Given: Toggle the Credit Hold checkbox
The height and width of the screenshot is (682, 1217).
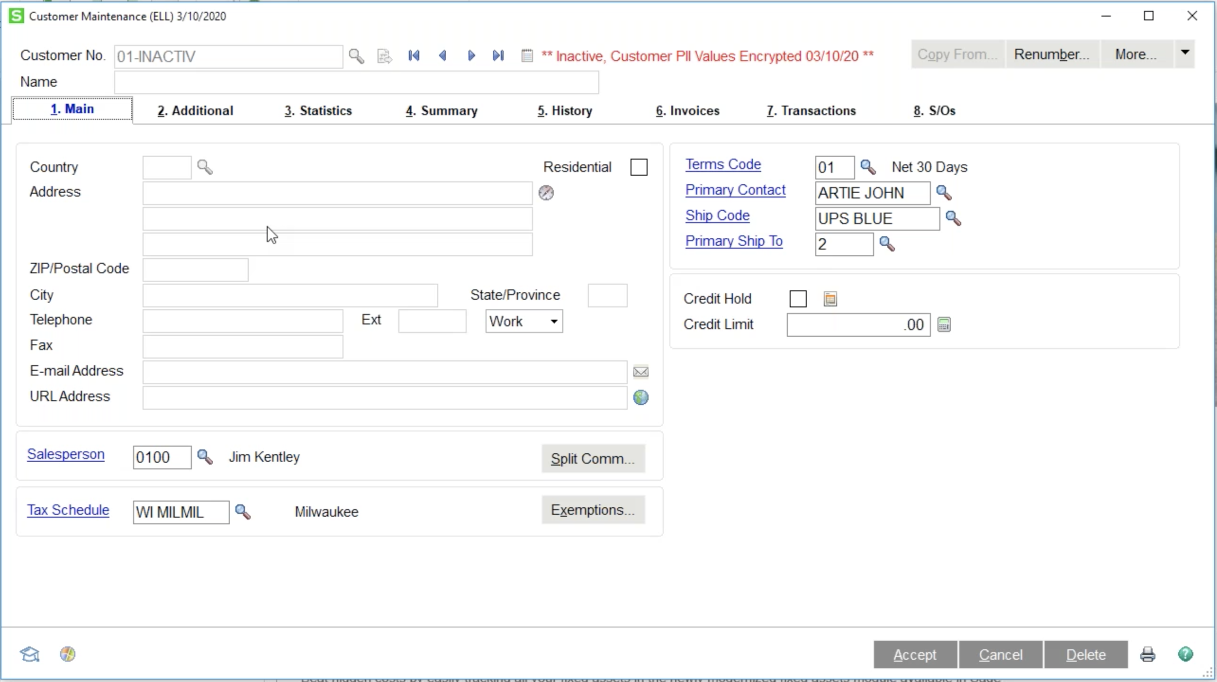Looking at the screenshot, I should pos(798,299).
